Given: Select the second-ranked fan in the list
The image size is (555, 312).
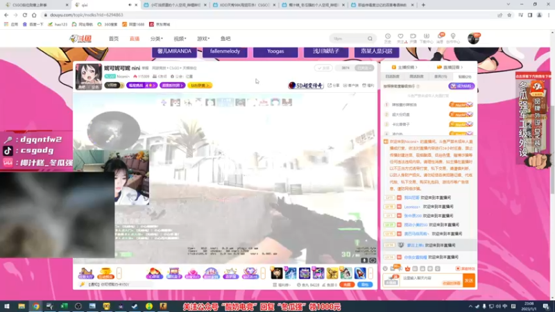Looking at the screenshot, I should [428, 114].
